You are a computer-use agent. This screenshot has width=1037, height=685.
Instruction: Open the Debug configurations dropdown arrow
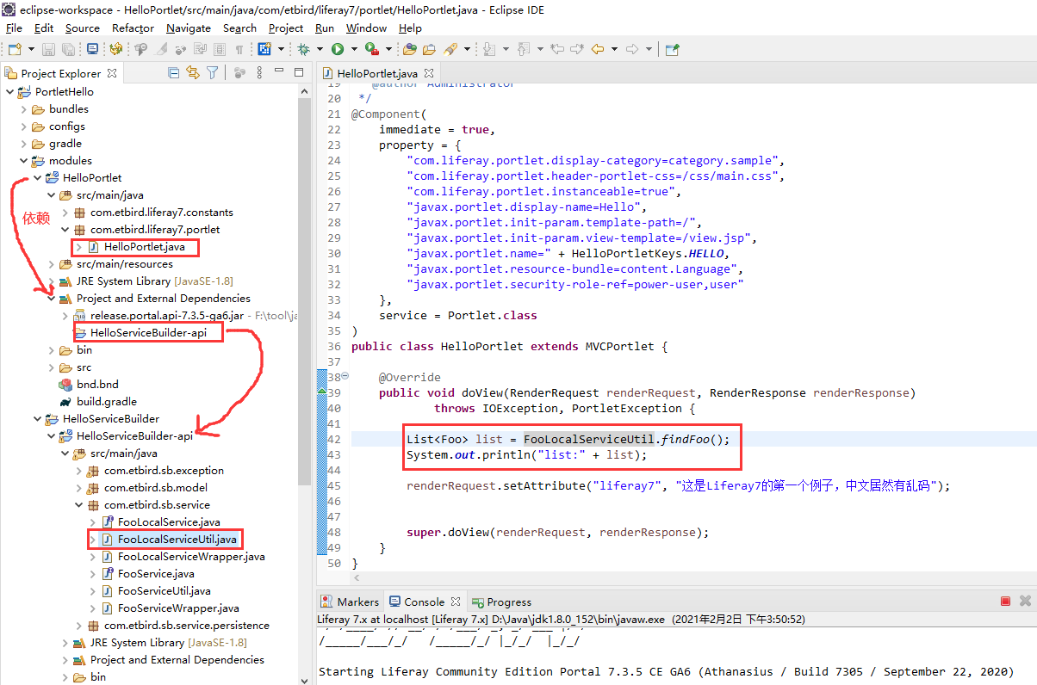(x=320, y=49)
